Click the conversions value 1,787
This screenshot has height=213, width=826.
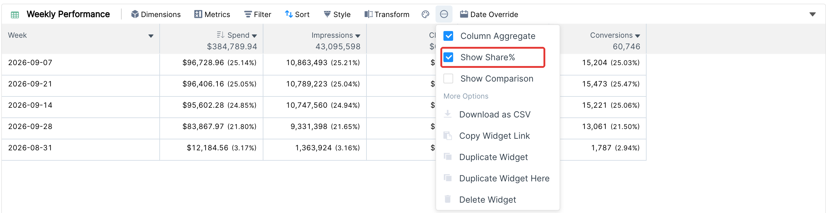click(x=601, y=148)
